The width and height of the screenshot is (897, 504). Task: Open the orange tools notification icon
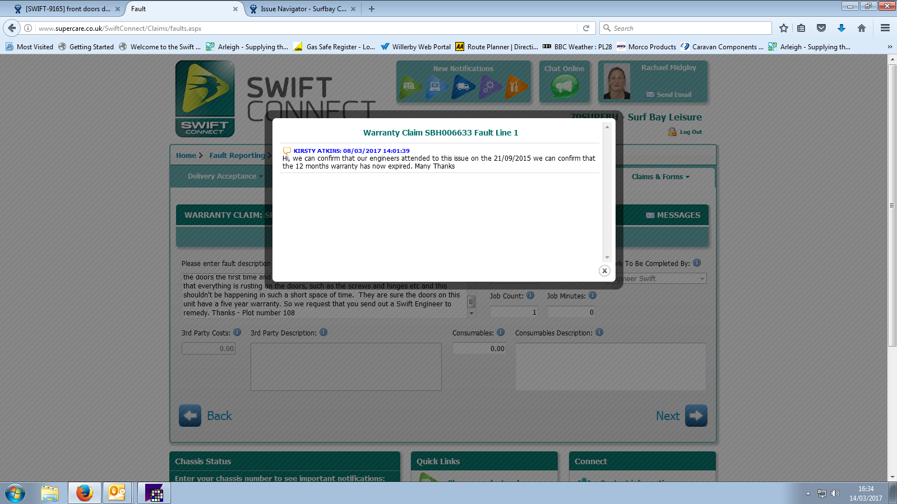pyautogui.click(x=516, y=87)
